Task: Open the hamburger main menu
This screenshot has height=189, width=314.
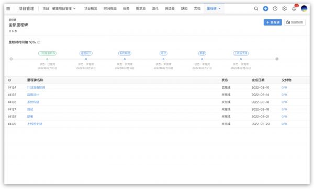Action: 8,8
